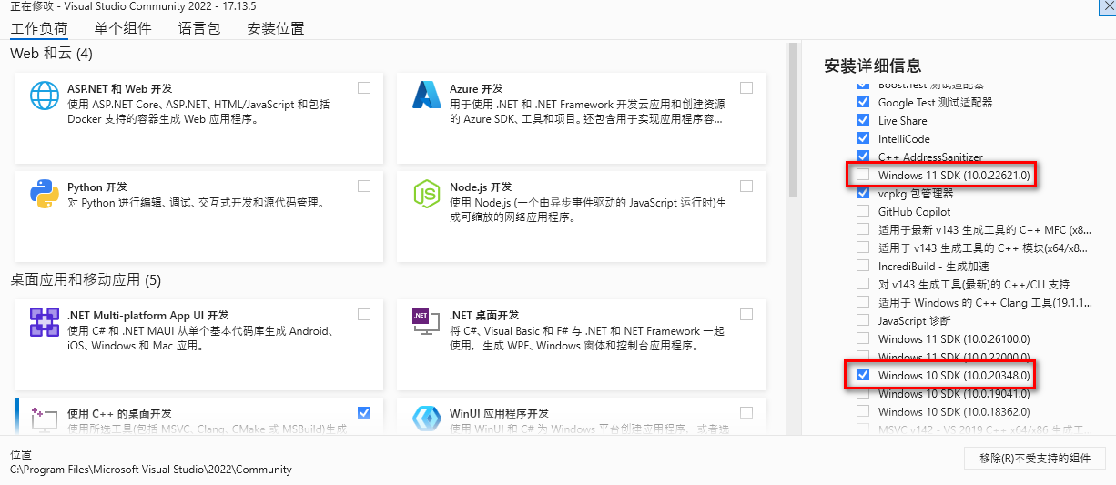1116x485 pixels.
Task: Enable the GitHub Copilot component
Action: [x=863, y=211]
